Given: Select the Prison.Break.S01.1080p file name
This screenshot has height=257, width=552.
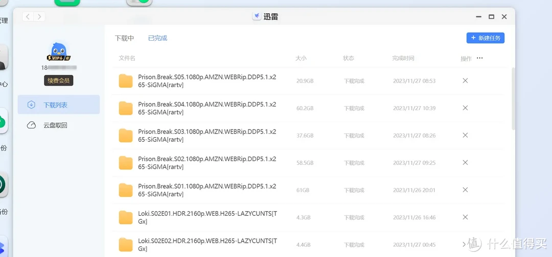Looking at the screenshot, I should click(x=207, y=190).
